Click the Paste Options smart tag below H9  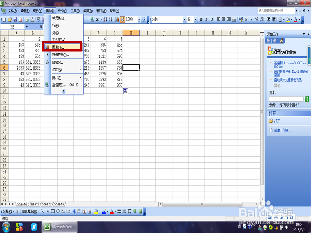pos(125,91)
